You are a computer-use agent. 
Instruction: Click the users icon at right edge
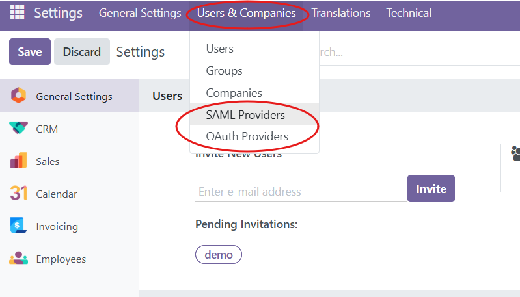coord(515,153)
